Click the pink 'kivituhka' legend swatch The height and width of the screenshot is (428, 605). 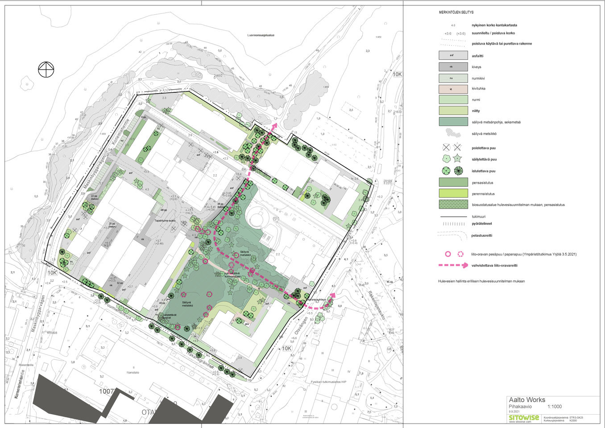(453, 89)
